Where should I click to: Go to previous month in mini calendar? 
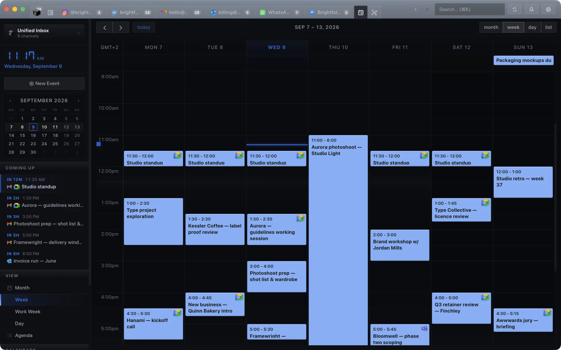click(10, 101)
